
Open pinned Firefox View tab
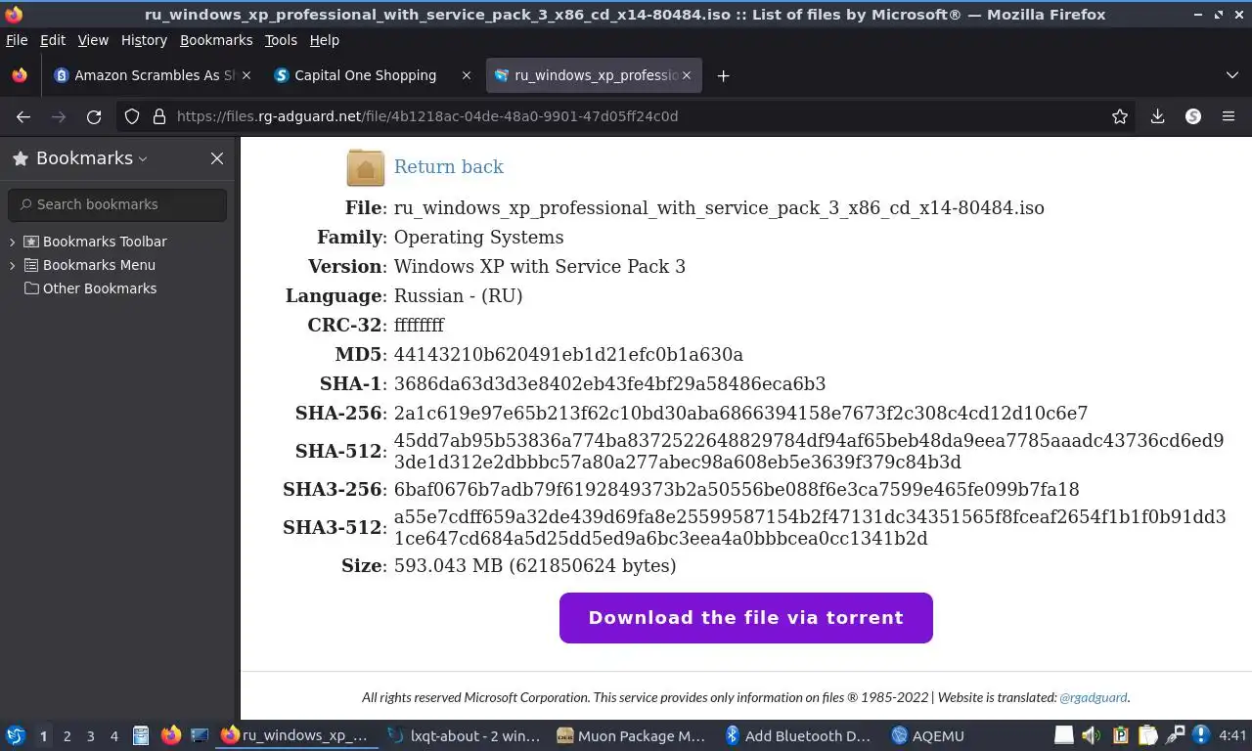coord(20,75)
